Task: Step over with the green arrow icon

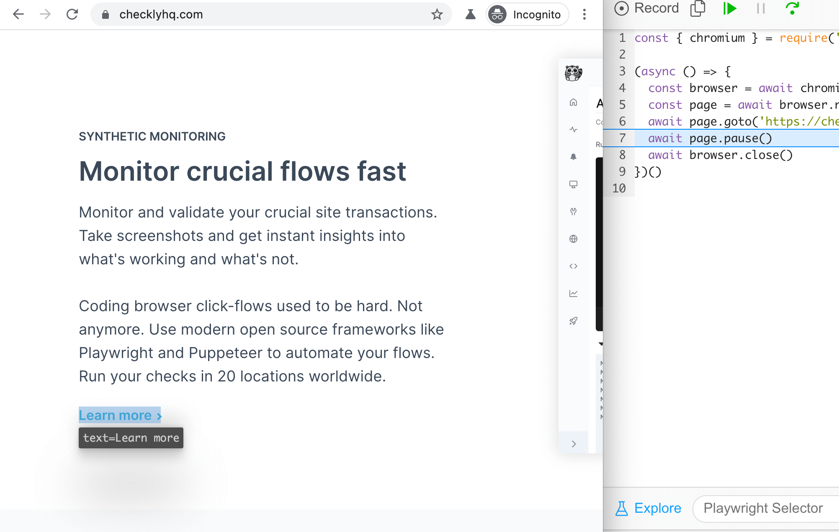Action: [792, 8]
